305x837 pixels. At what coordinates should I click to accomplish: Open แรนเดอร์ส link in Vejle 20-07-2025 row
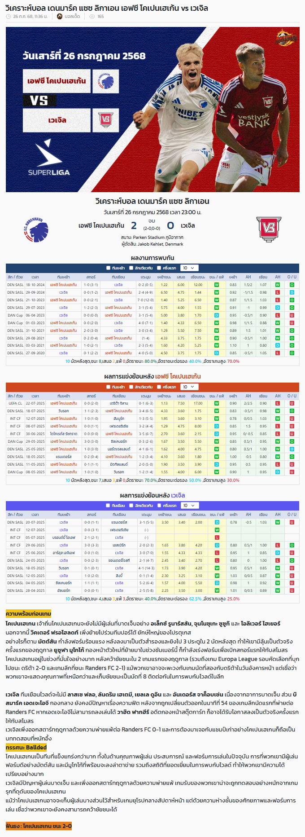[119, 522]
